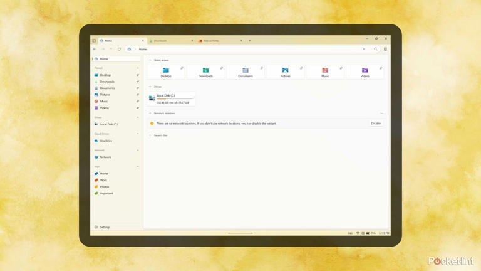Add a new tab with the plus button
Viewport: 481px width, 271px height.
coord(250,41)
